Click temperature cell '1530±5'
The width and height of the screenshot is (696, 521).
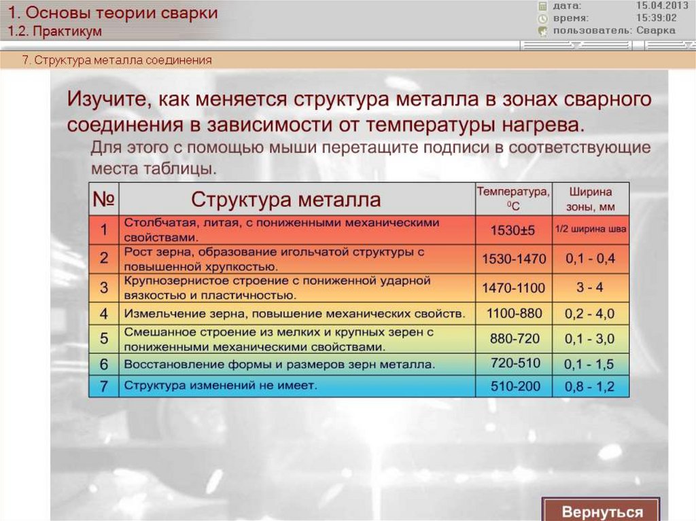pyautogui.click(x=514, y=230)
